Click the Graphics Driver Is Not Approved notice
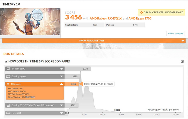Screen dimensions: 188x119 (161, 12)
